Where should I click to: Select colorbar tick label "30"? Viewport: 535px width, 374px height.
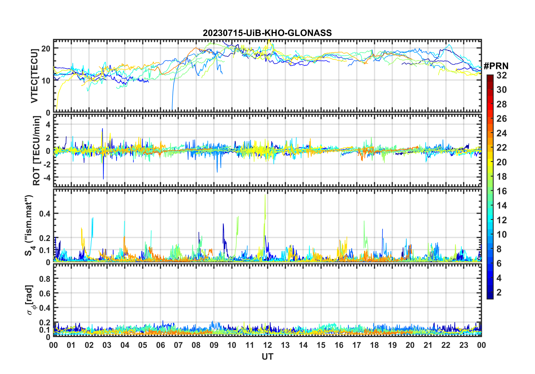coord(502,90)
